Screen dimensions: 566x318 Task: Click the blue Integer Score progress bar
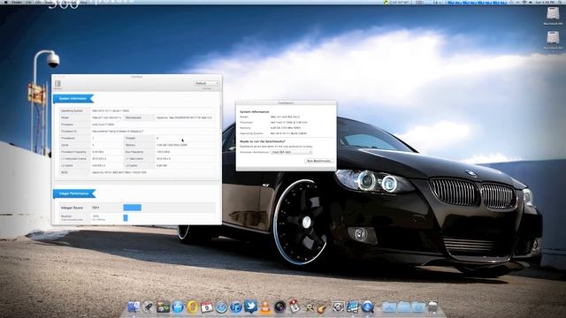pos(132,208)
